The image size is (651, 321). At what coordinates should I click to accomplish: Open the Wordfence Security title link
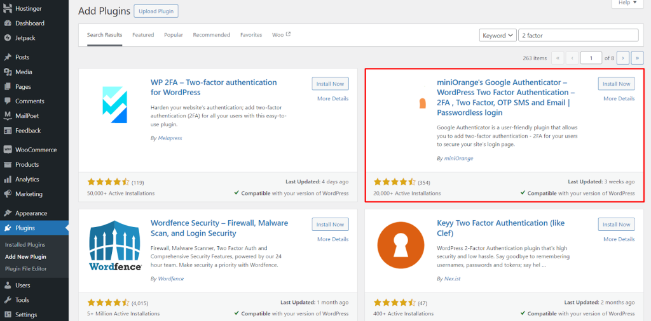[219, 228]
